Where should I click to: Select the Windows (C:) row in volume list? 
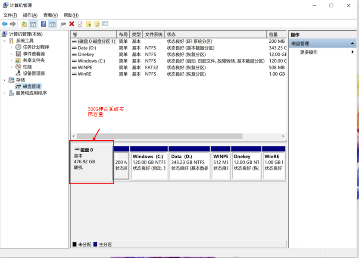pyautogui.click(x=91, y=61)
